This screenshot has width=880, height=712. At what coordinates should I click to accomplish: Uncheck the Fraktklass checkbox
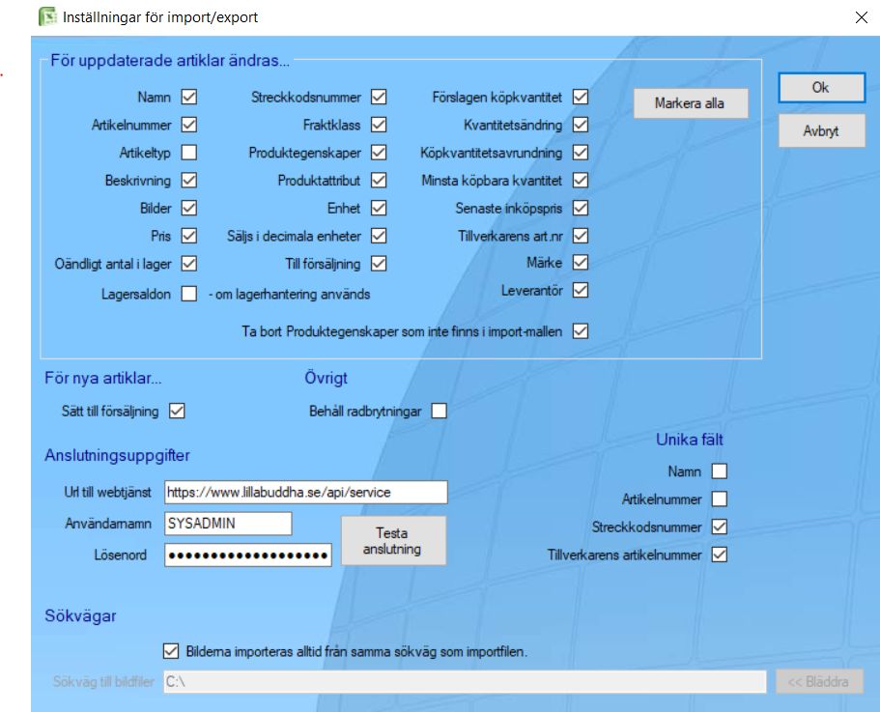379,125
